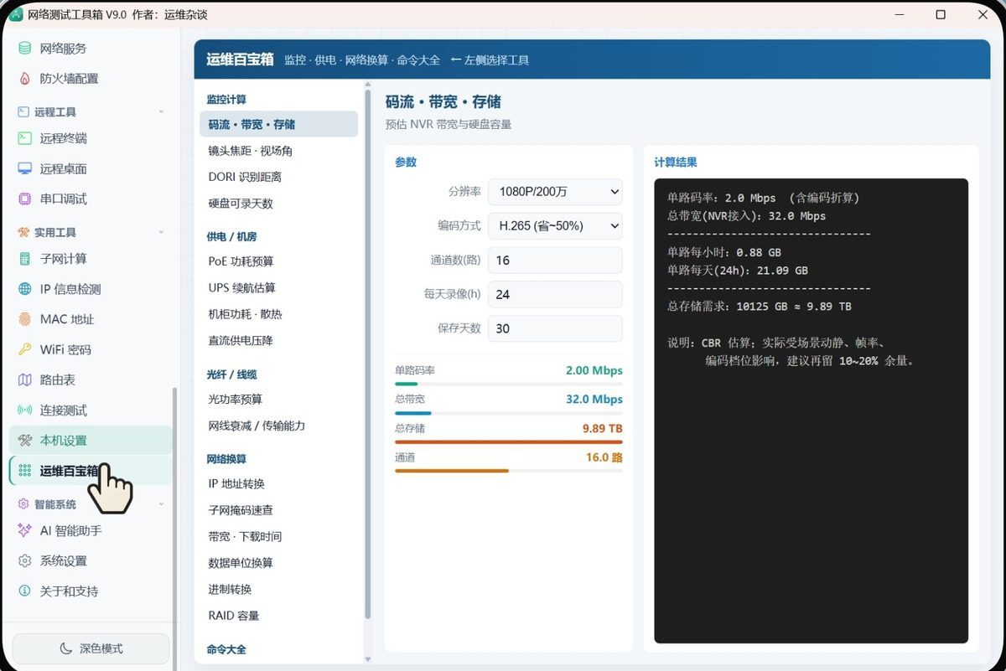This screenshot has height=671, width=1006.
Task: Click the 命令大全 category heading
Action: [x=226, y=649]
